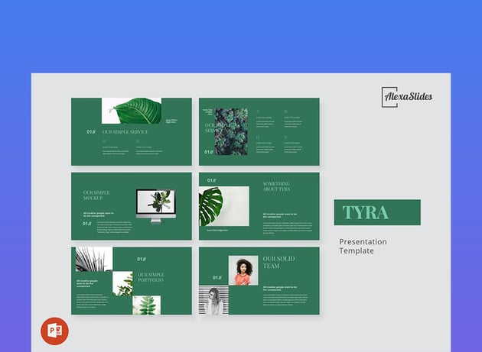Screen dimensions: 482x352
Task: Click the AlexaSlides logo
Action: point(407,96)
